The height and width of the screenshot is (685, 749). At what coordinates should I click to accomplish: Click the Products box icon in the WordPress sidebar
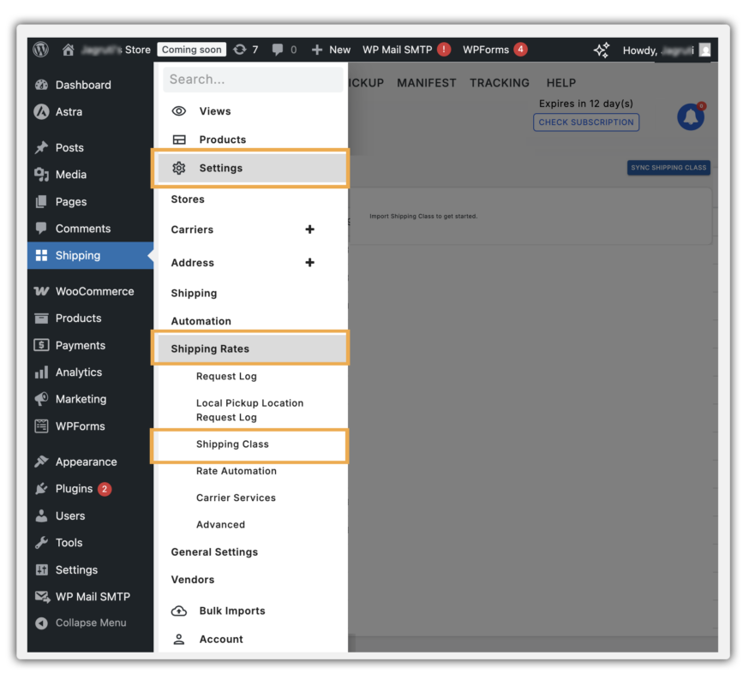pos(41,318)
